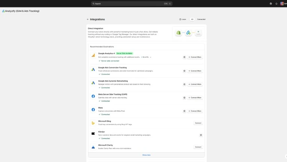Open the account avatar in the top bar
The width and height of the screenshot is (287, 162).
coord(282,4)
